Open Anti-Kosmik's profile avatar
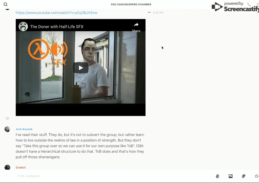The width and height of the screenshot is (259, 183). [7, 129]
